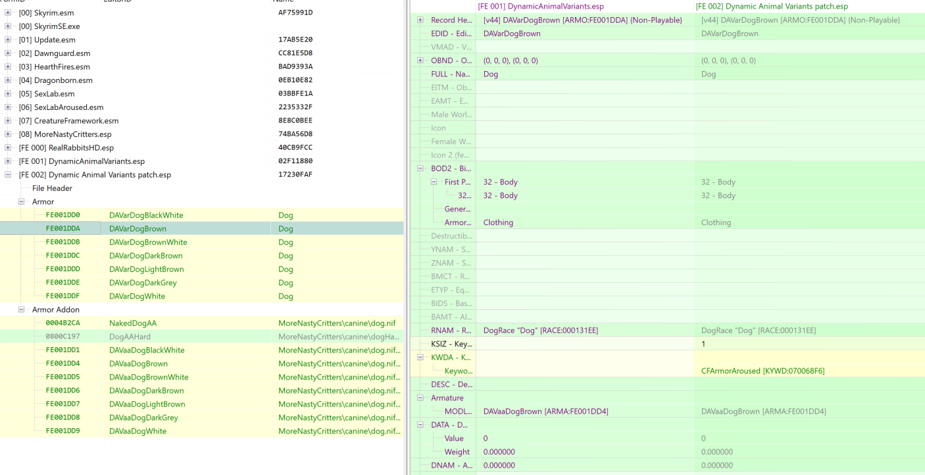Expand the [07] CreatureFramework.esm node
Viewport: 925px width, 475px height.
point(8,120)
